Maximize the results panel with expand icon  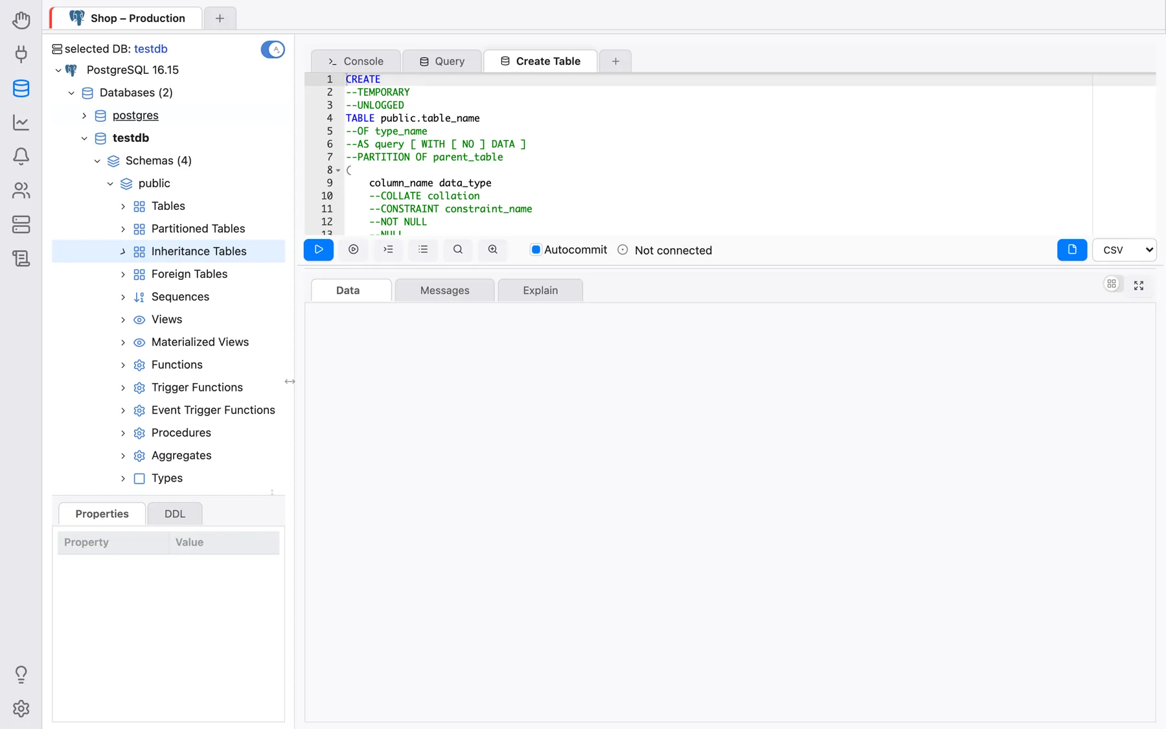point(1139,285)
